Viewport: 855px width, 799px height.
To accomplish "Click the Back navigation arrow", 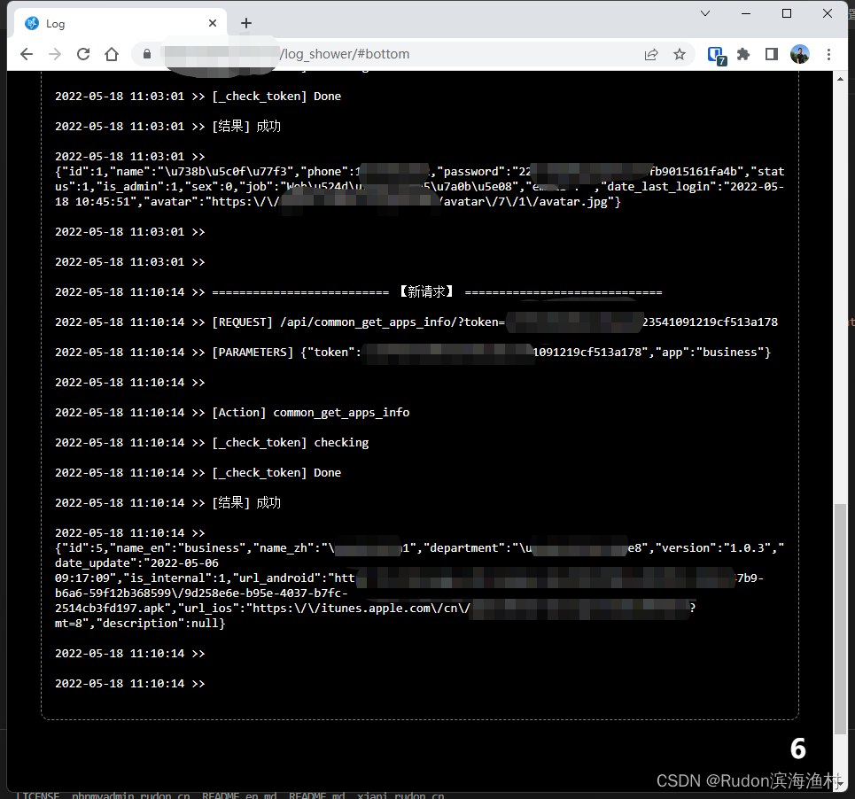I will (26, 53).
